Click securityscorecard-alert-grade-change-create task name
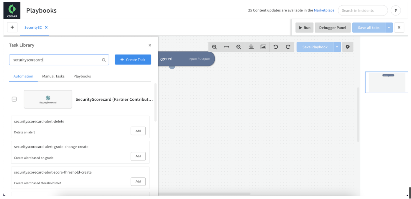The height and width of the screenshot is (199, 411). tap(51, 147)
